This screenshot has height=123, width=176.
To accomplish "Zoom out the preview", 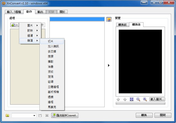I will (x=138, y=99).
